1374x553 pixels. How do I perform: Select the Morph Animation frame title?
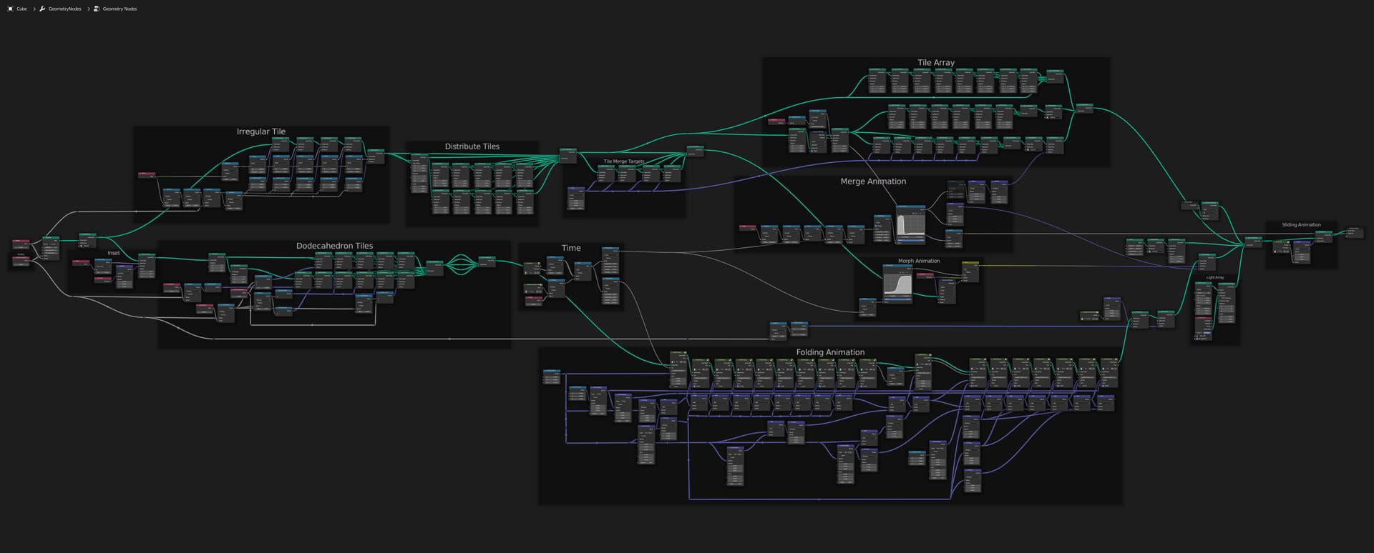point(919,261)
